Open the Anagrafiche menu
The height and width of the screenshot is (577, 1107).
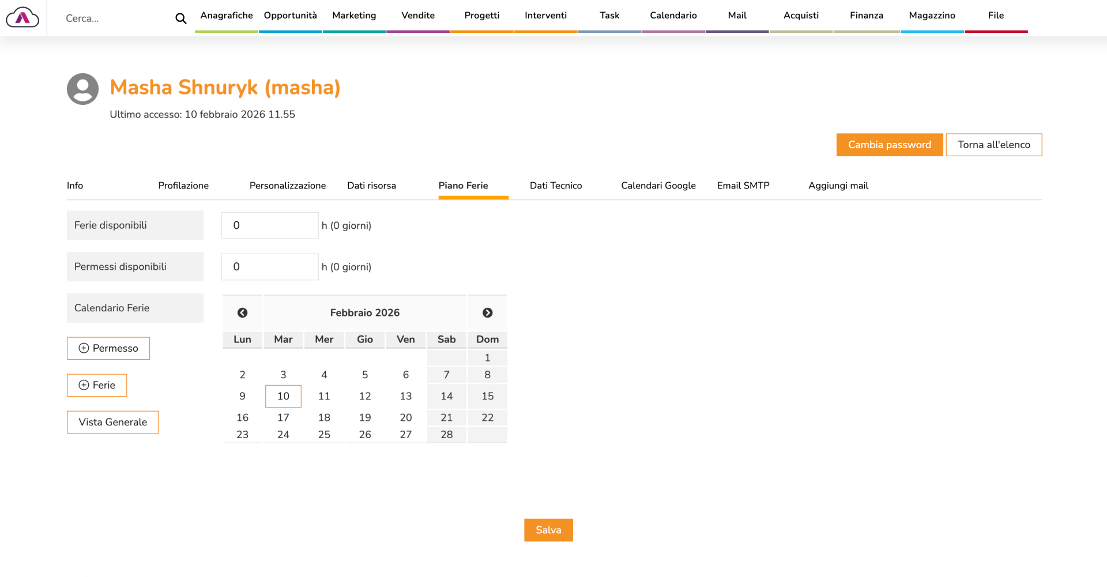(226, 16)
